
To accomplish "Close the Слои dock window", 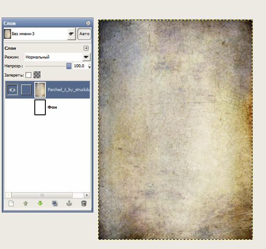I will coord(88,23).
